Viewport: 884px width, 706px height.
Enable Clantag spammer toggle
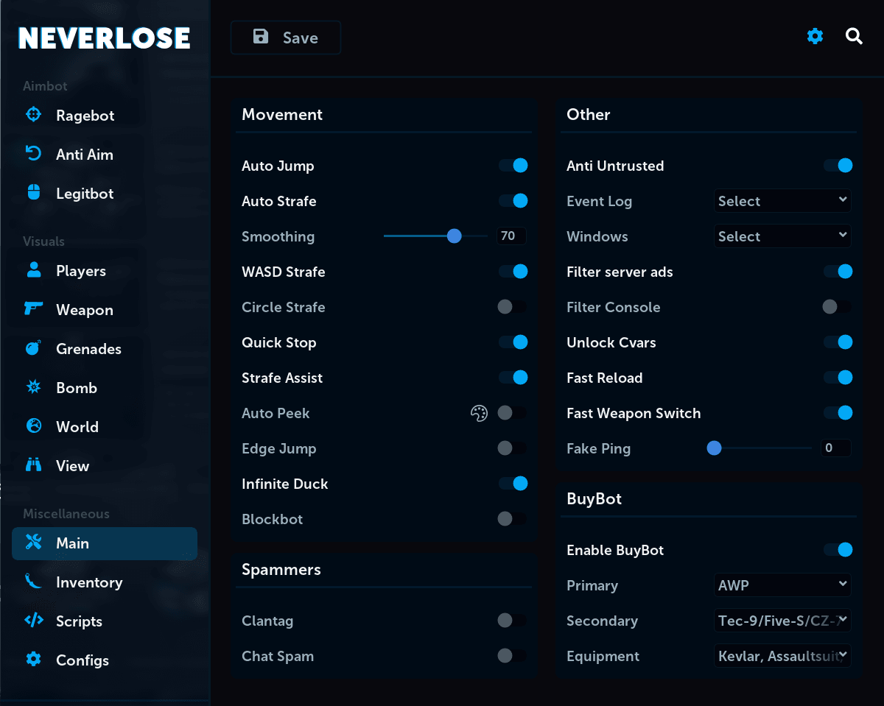tap(513, 621)
